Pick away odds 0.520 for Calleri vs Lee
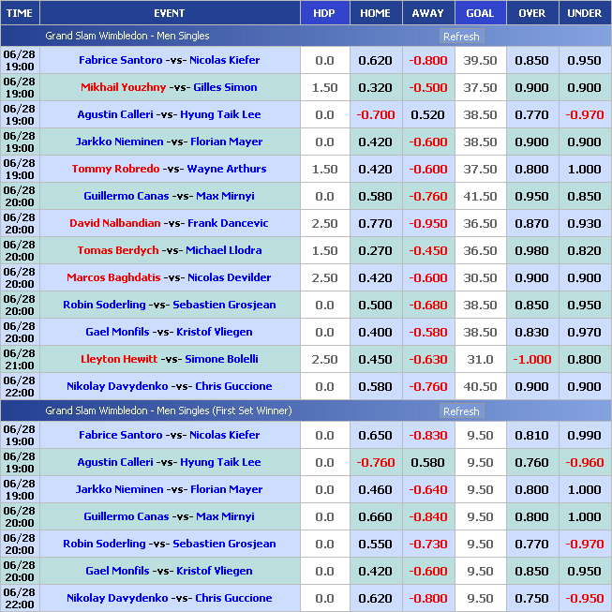612x612 pixels. pyautogui.click(x=427, y=114)
